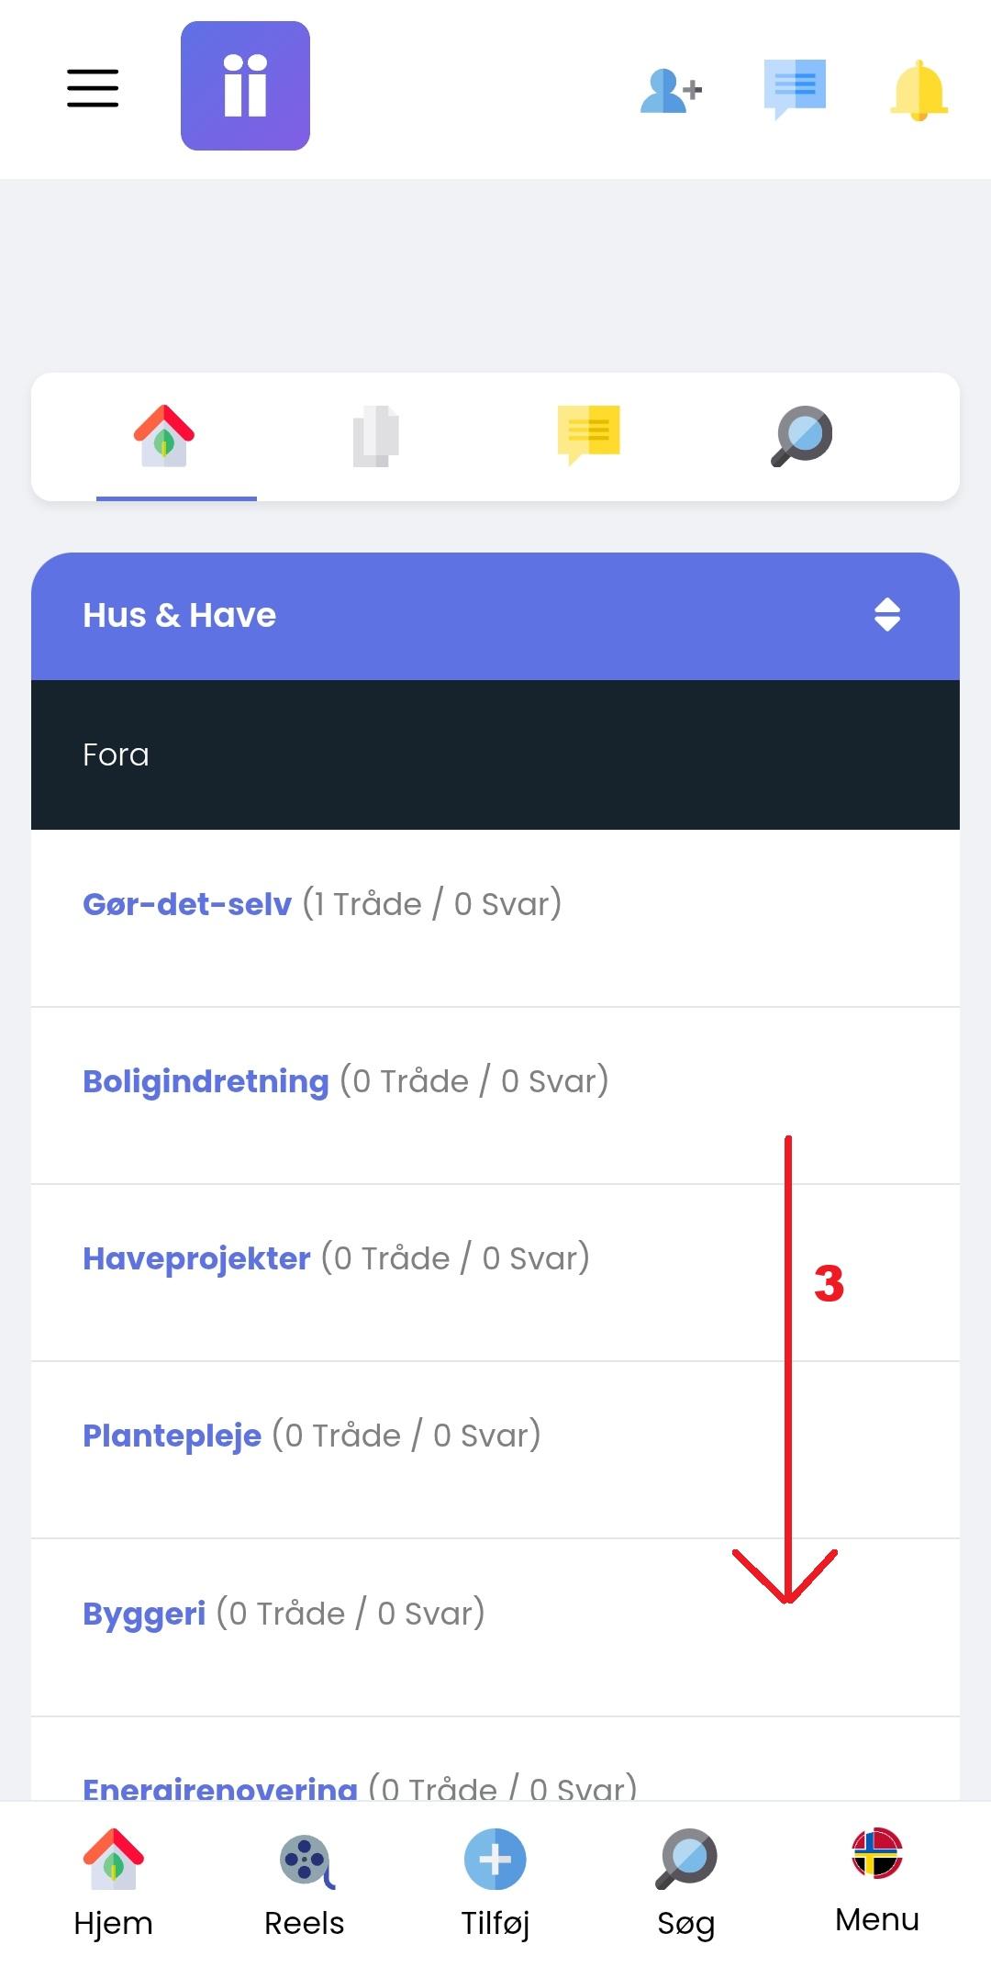This screenshot has width=991, height=1978.
Task: Open the blue messages chat icon
Action: (795, 89)
